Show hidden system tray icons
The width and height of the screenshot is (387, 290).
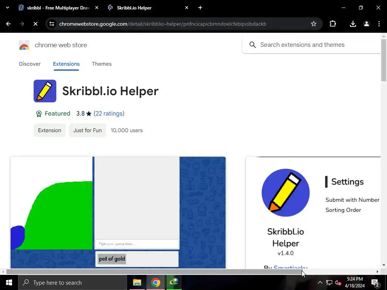click(320, 282)
